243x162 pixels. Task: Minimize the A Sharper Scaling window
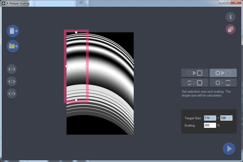(x=222, y=2)
